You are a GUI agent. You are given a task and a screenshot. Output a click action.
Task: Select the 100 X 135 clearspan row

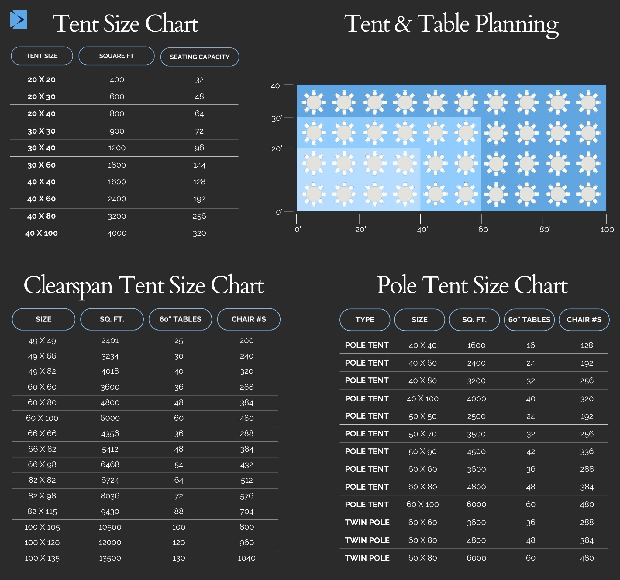[x=42, y=558]
